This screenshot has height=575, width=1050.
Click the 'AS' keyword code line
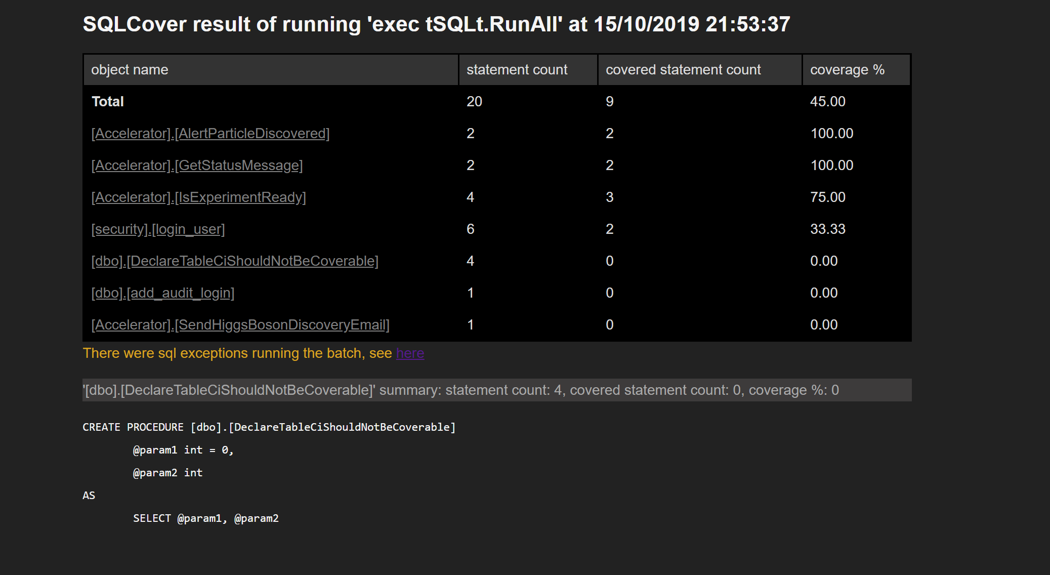[89, 496]
